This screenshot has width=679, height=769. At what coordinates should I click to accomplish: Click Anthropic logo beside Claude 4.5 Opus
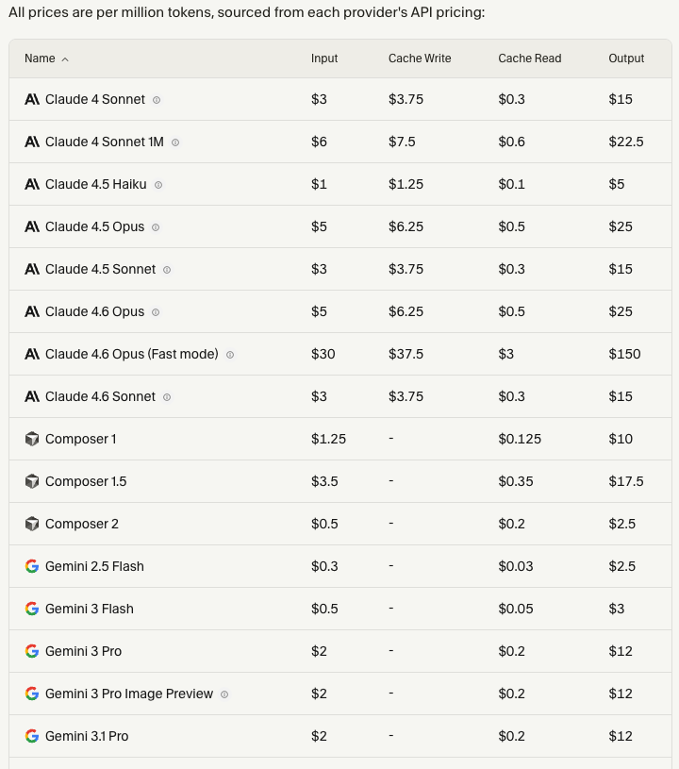[32, 227]
